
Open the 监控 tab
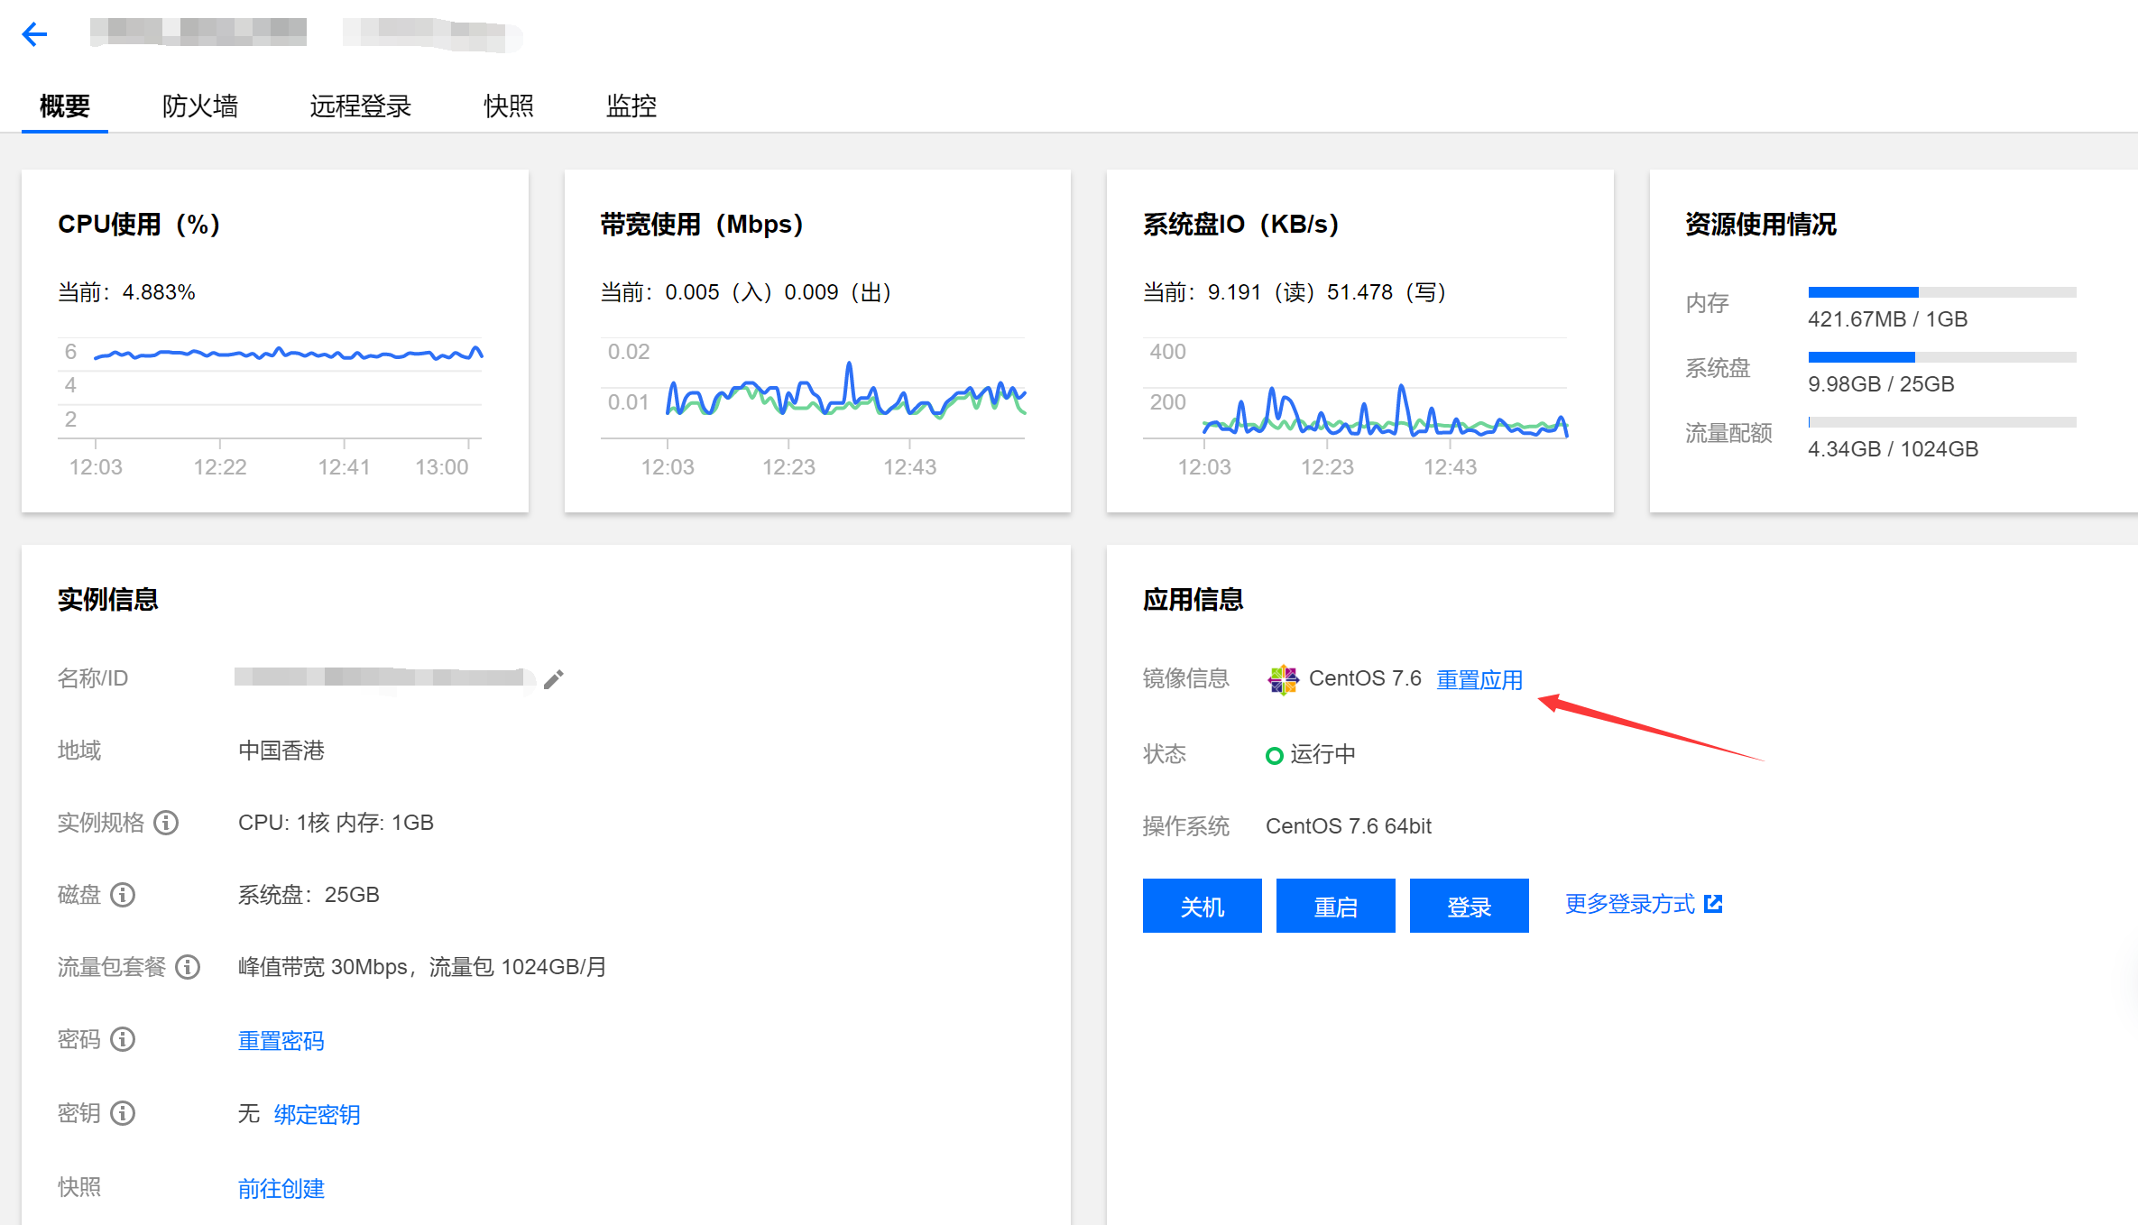coord(631,106)
